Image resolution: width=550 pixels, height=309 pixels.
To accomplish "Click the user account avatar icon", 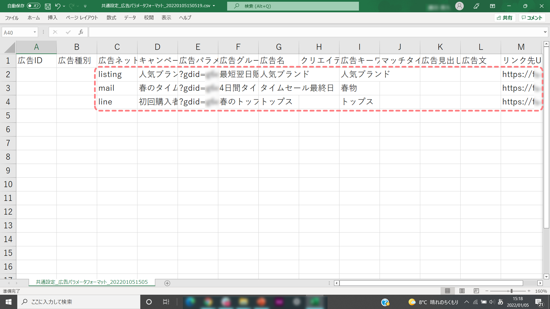I will pos(459,6).
